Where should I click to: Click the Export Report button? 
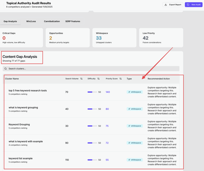[173, 5]
